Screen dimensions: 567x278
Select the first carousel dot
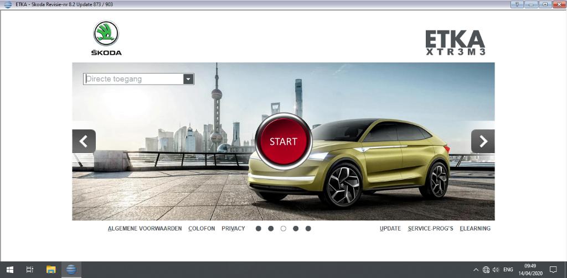tap(259, 228)
